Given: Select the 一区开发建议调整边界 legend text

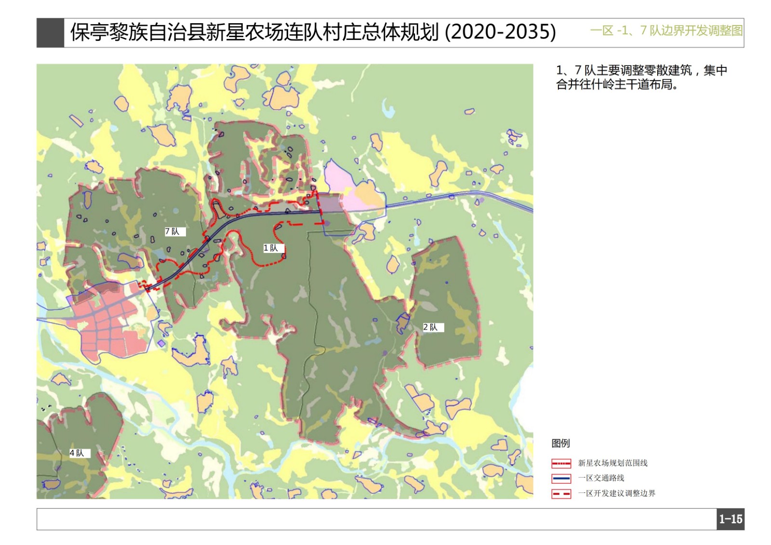Looking at the screenshot, I should click(x=616, y=493).
